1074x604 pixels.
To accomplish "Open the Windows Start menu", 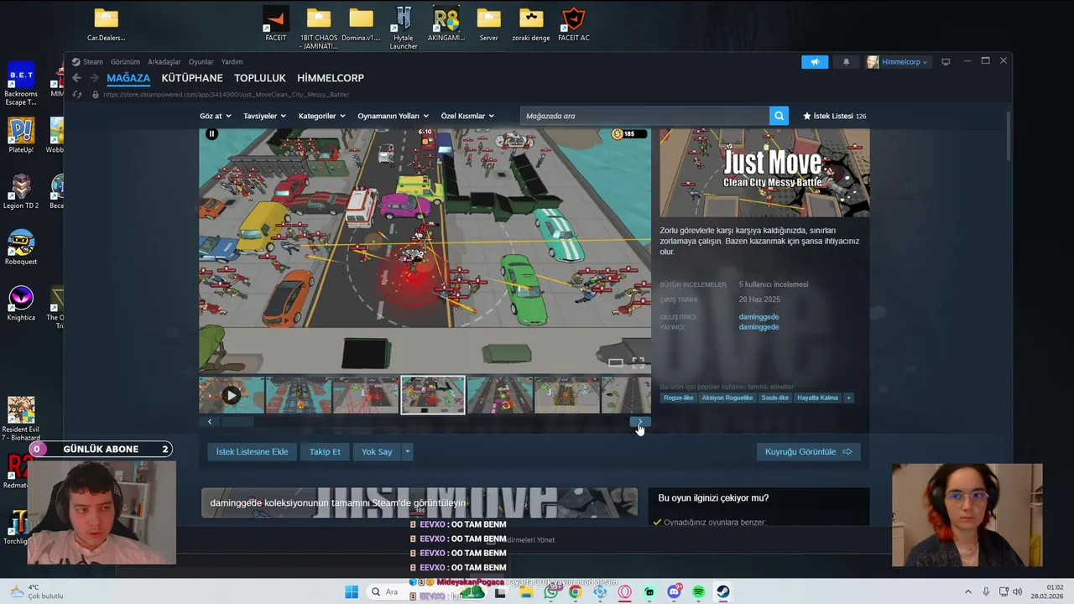I will point(352,592).
